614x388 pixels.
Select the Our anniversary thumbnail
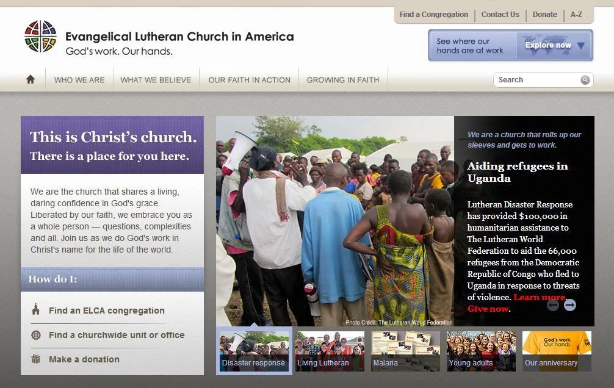click(557, 351)
